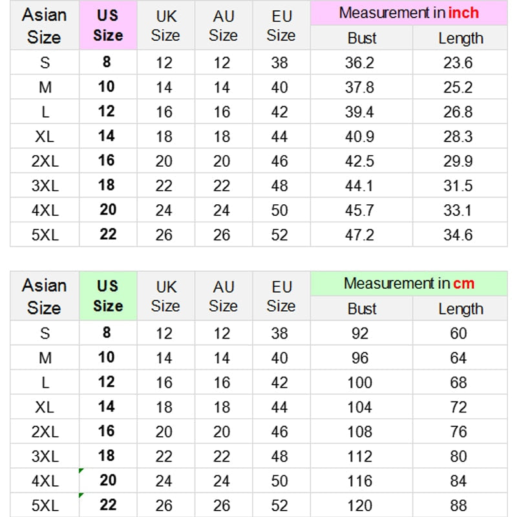
Task: Select the green US Size header cell
Action: pyautogui.click(x=108, y=296)
